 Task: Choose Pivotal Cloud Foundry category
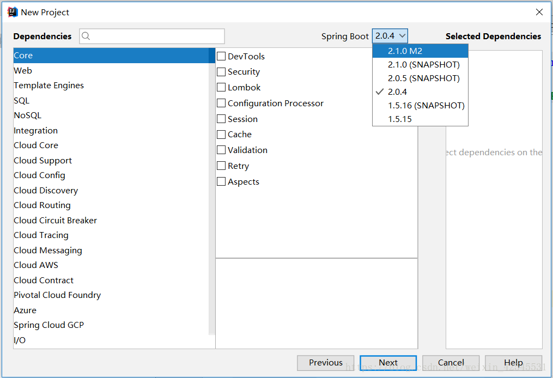111,295
